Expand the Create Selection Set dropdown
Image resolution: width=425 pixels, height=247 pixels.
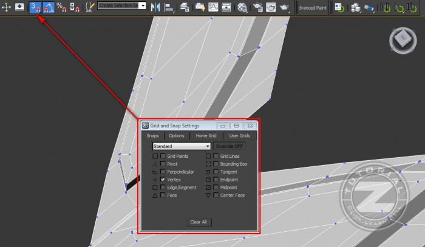[142, 5]
